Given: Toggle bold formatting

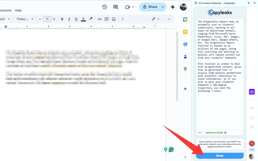Looking at the screenshot, I should pos(62,19).
